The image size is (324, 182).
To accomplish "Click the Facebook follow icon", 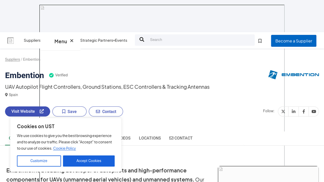I will tap(303, 112).
